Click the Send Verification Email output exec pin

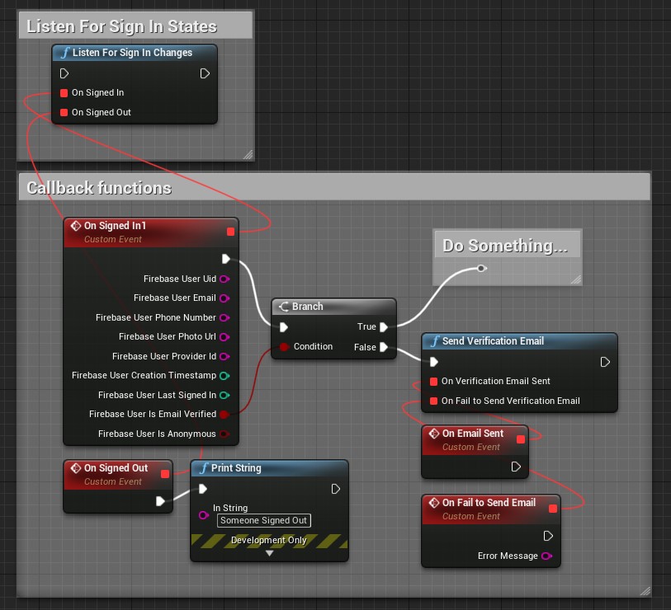(x=605, y=362)
